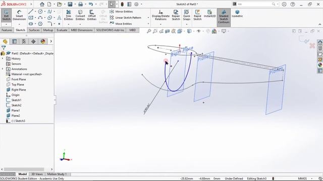Viewport: 323px width, 181px height.
Task: Click the Undo icon
Action: click(91, 4)
